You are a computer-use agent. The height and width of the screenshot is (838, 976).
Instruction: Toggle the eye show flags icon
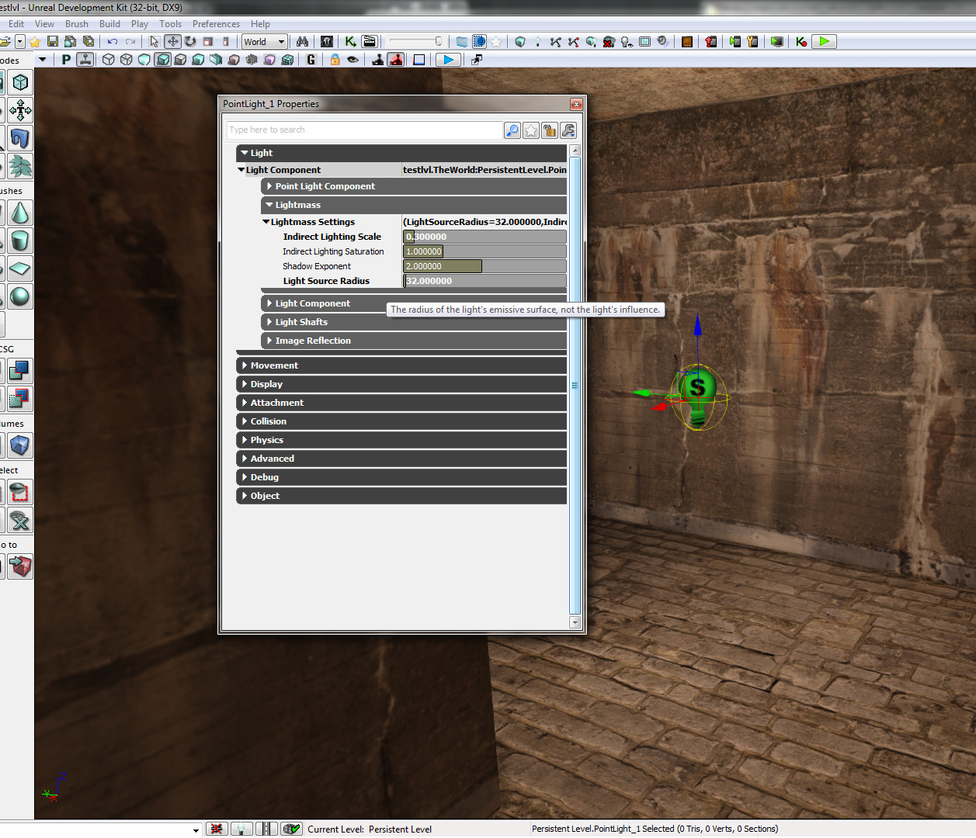coord(353,60)
